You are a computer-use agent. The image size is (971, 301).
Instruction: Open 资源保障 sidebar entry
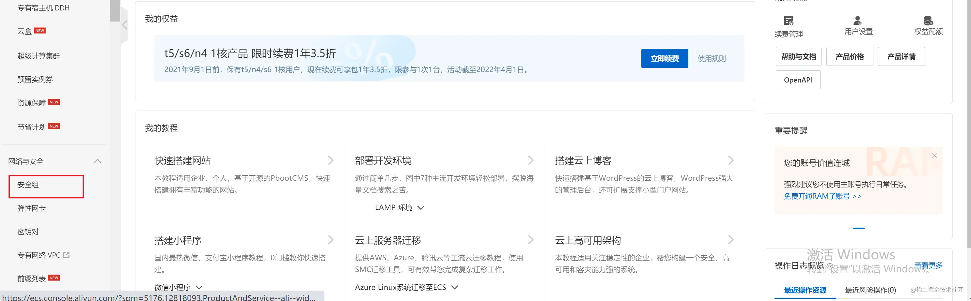(32, 103)
